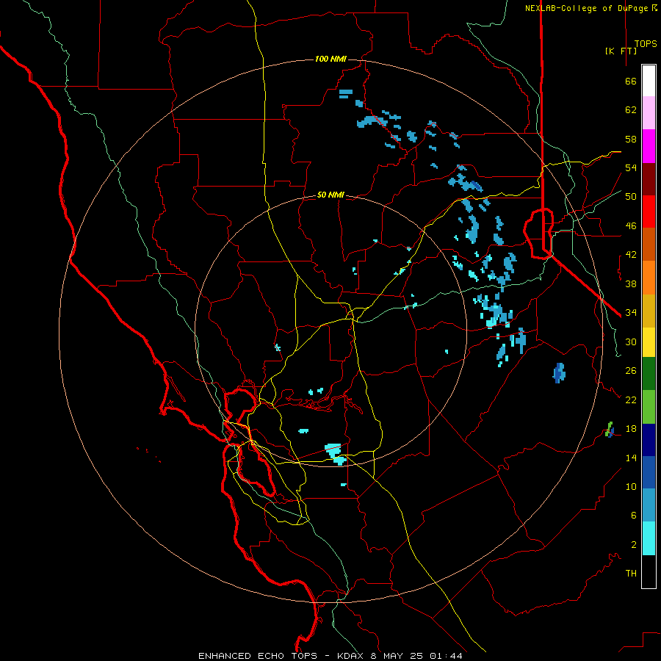Click the '34' legend value
Image resolution: width=661 pixels, height=661 pixels.
click(x=631, y=313)
